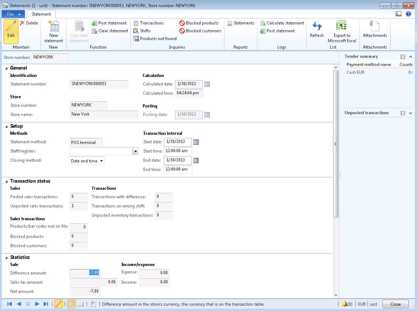Go to next record arrow in status bar

point(37,304)
